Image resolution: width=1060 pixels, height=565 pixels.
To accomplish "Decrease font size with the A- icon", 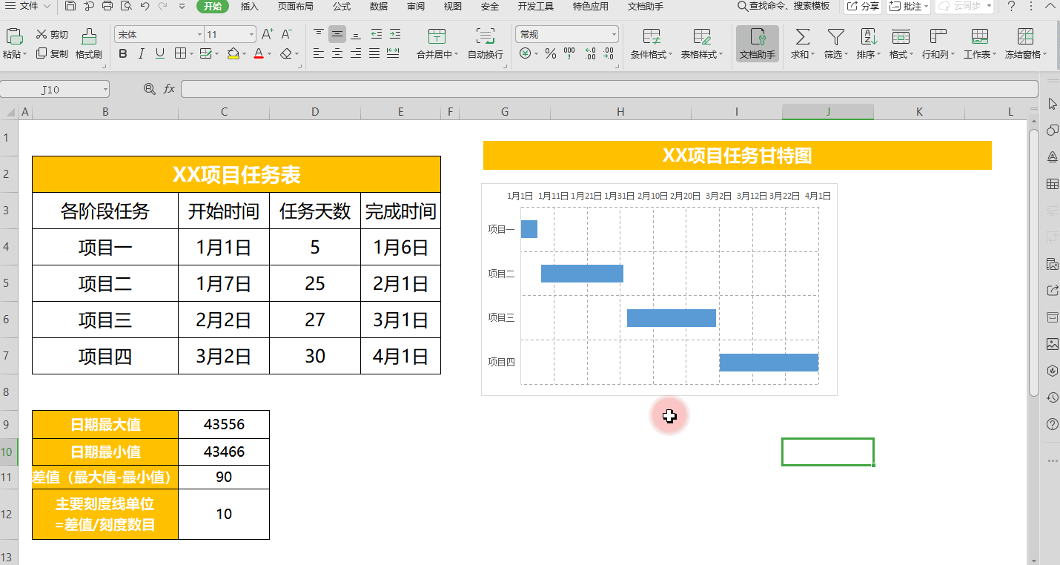I will (x=288, y=34).
